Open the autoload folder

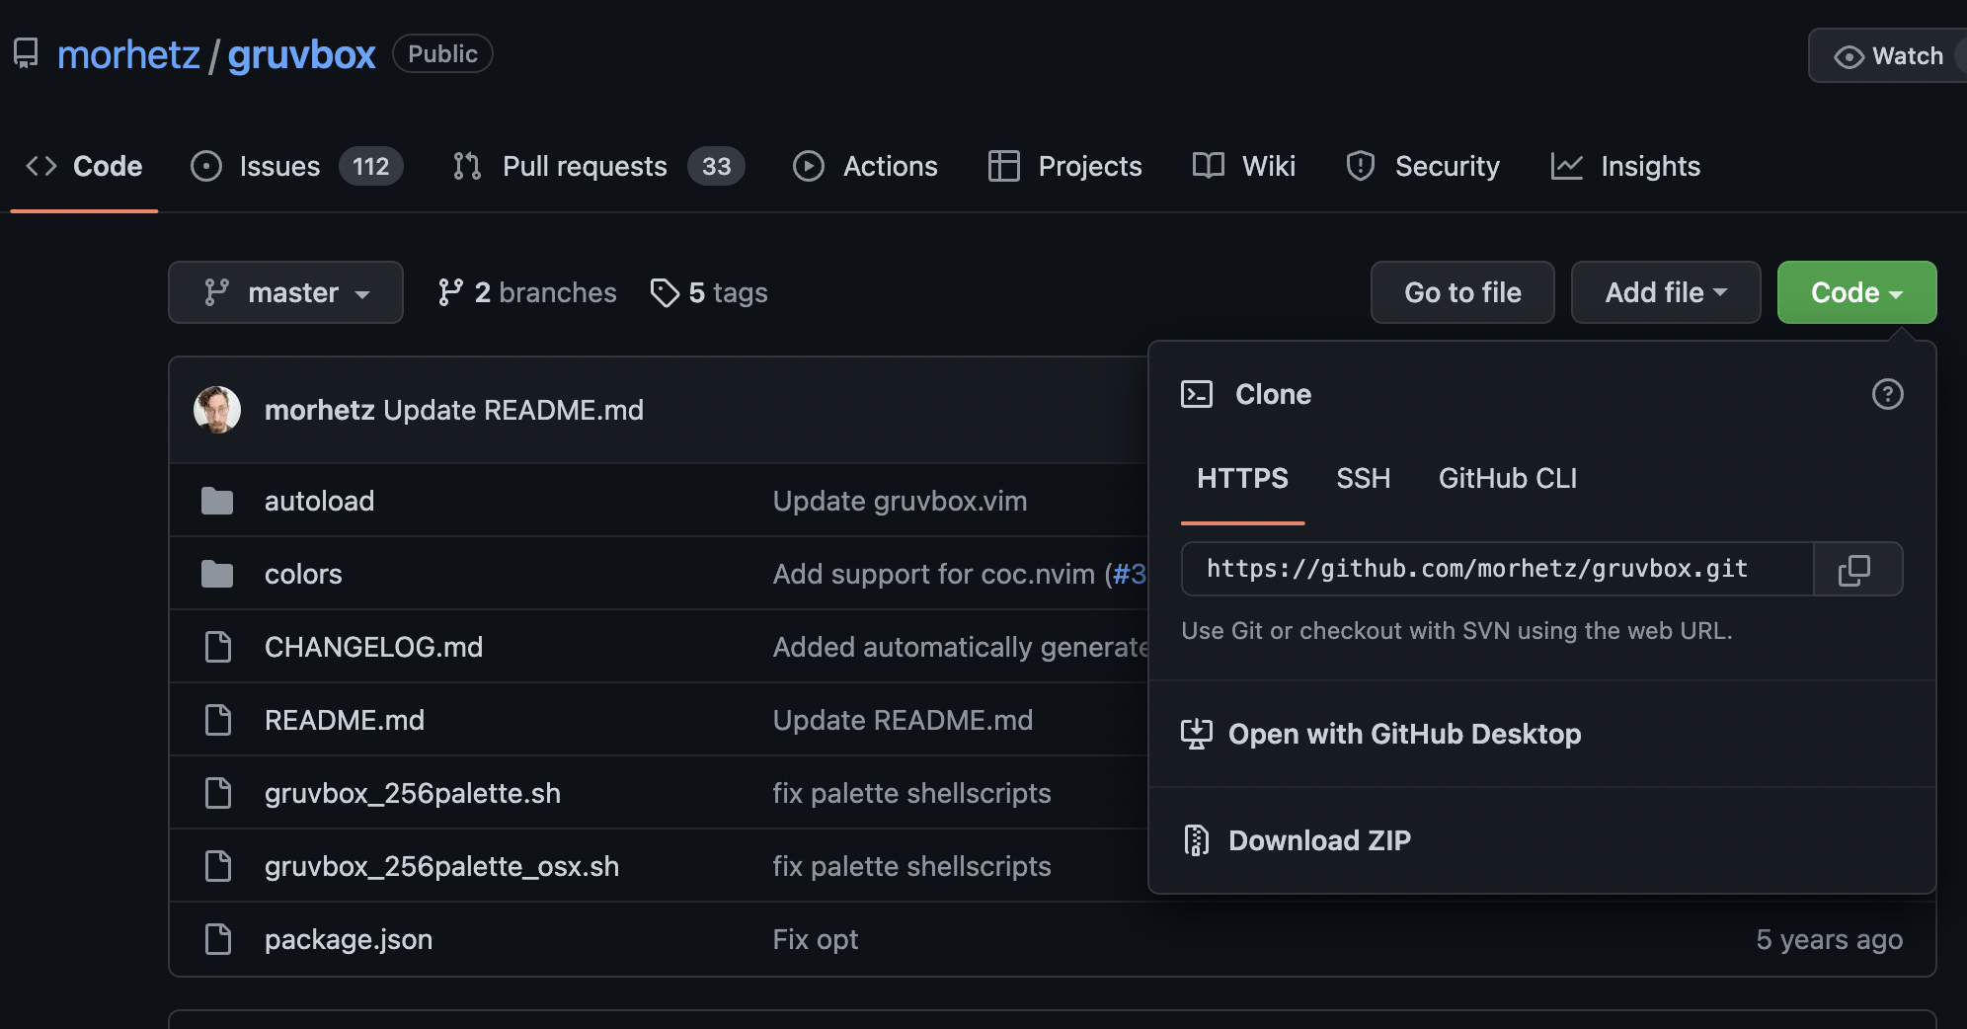click(319, 501)
